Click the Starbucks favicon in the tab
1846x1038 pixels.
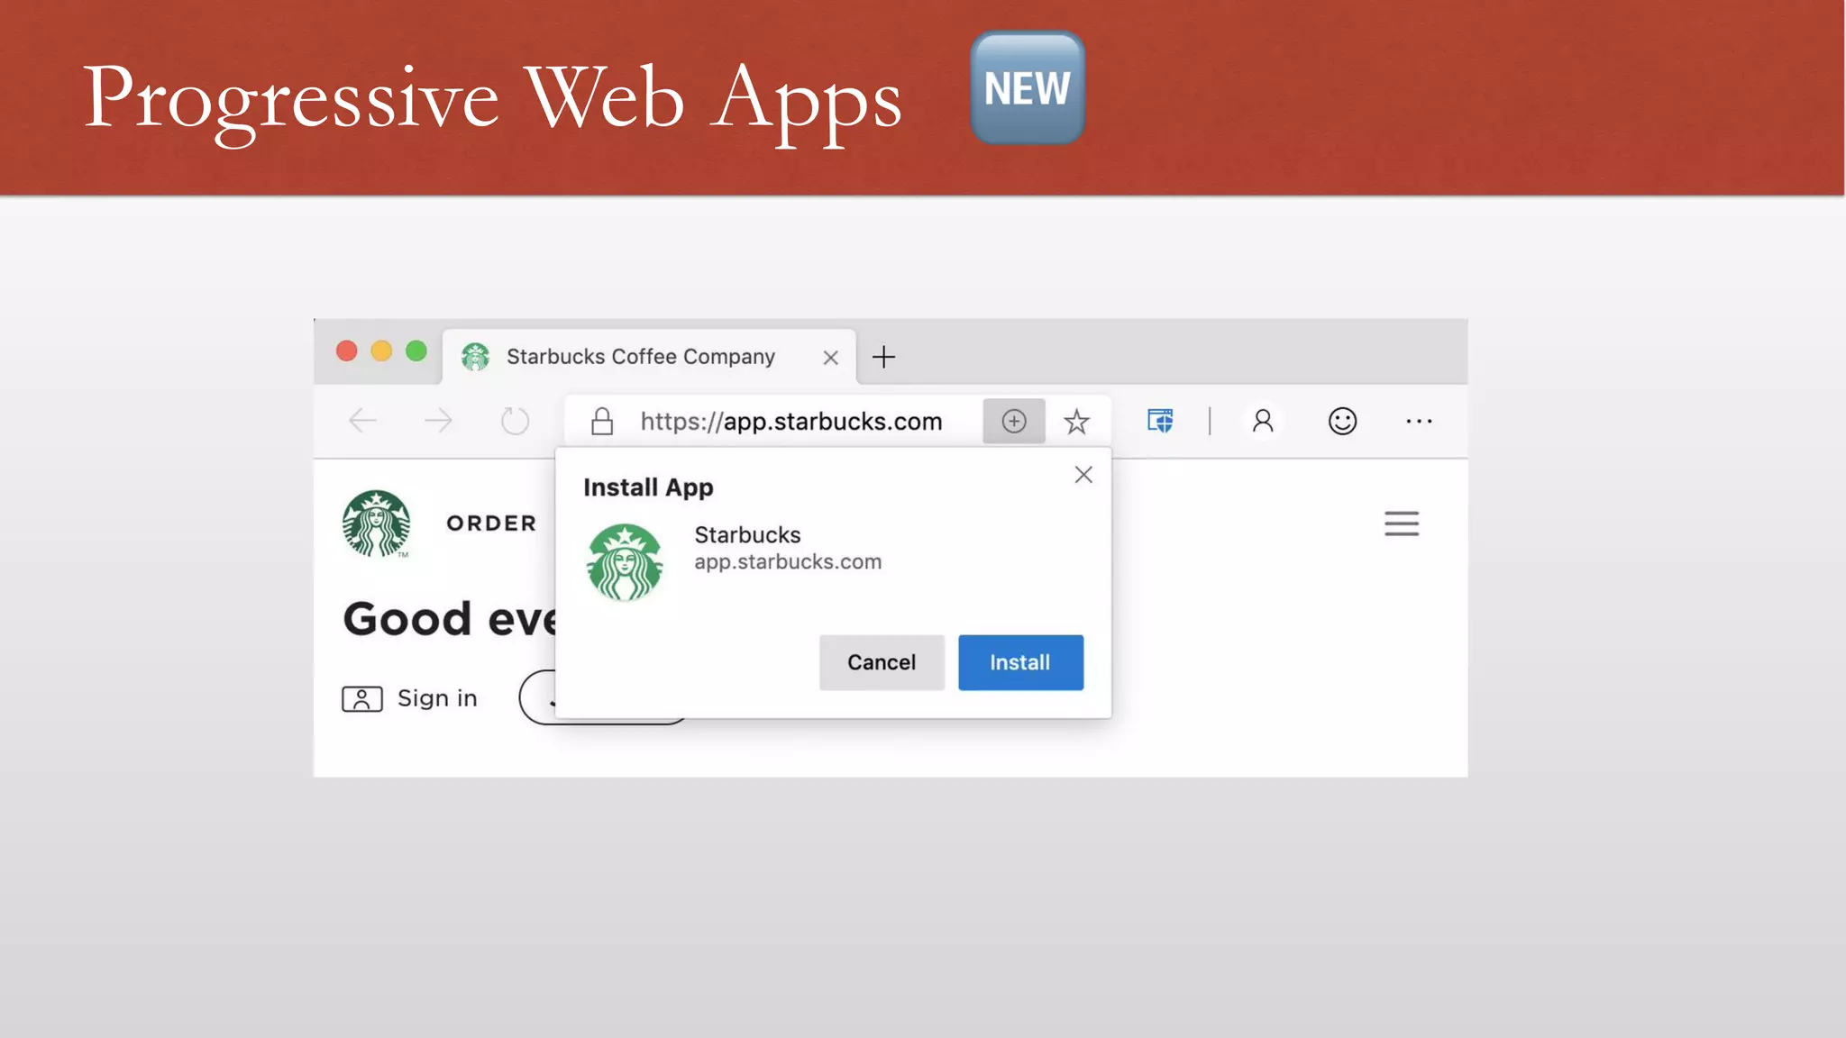click(x=475, y=357)
